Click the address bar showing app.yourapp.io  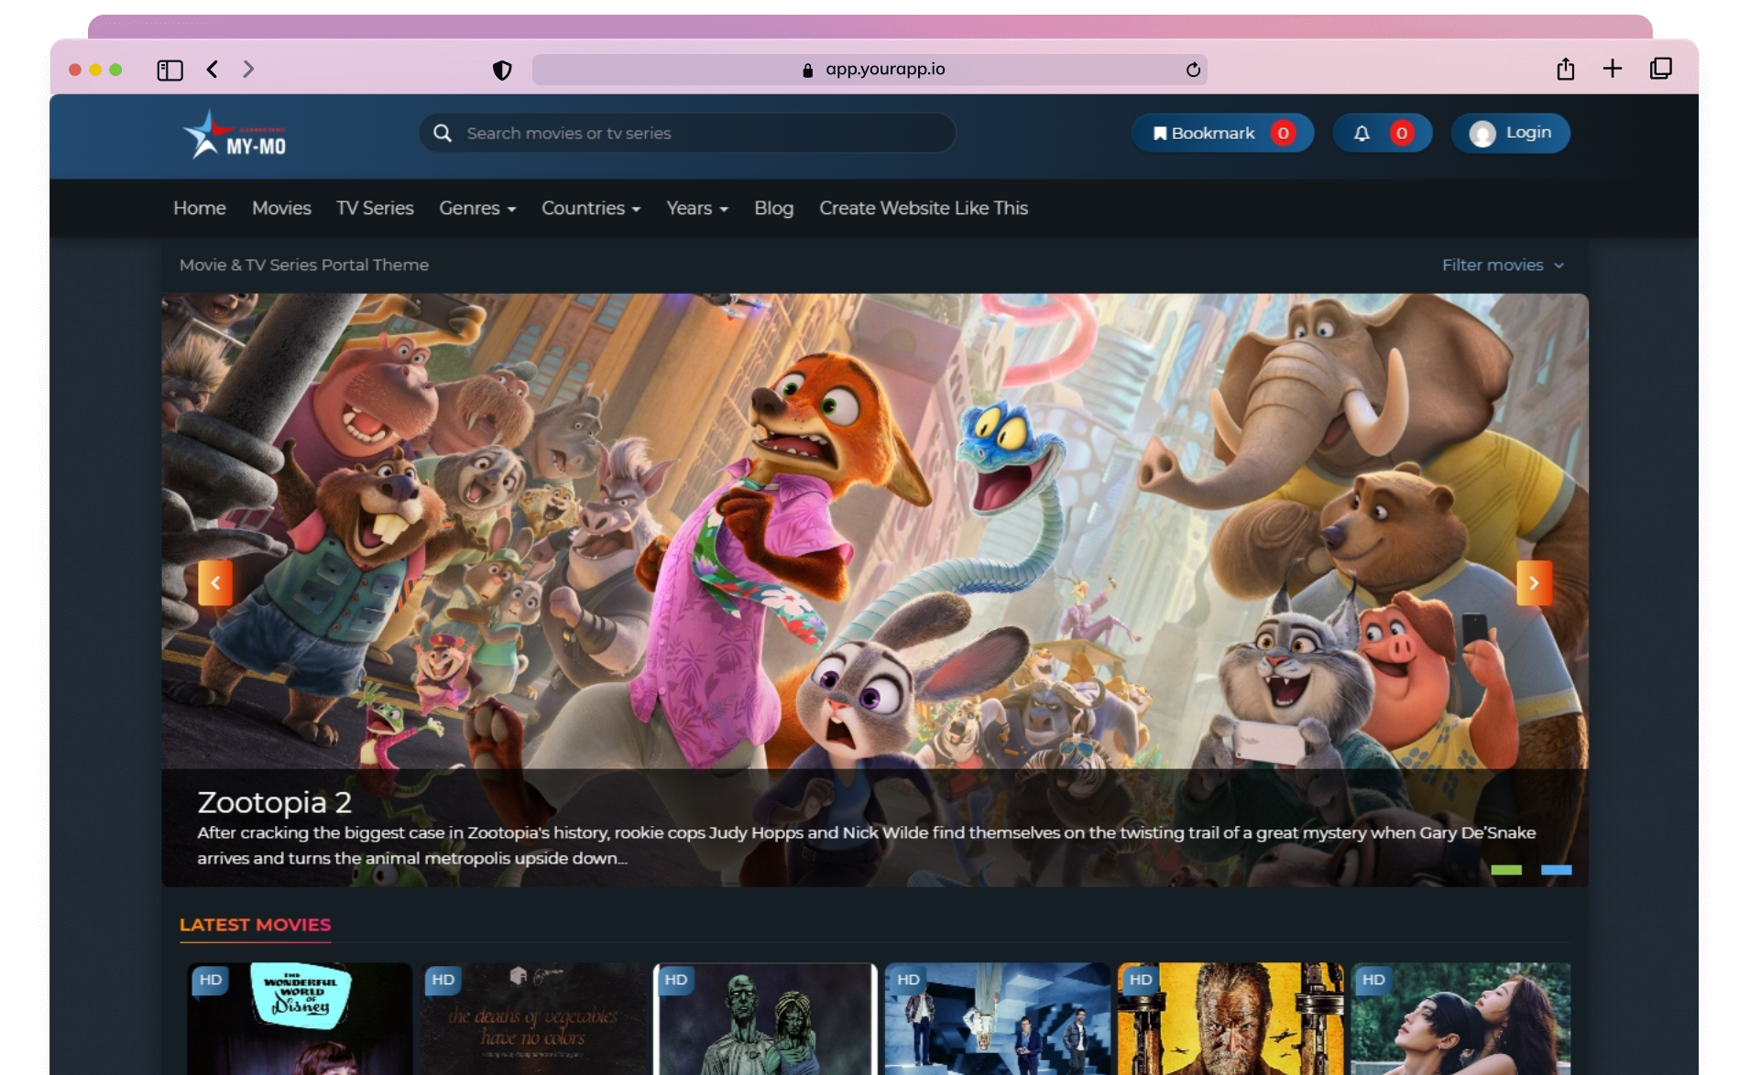pos(869,70)
